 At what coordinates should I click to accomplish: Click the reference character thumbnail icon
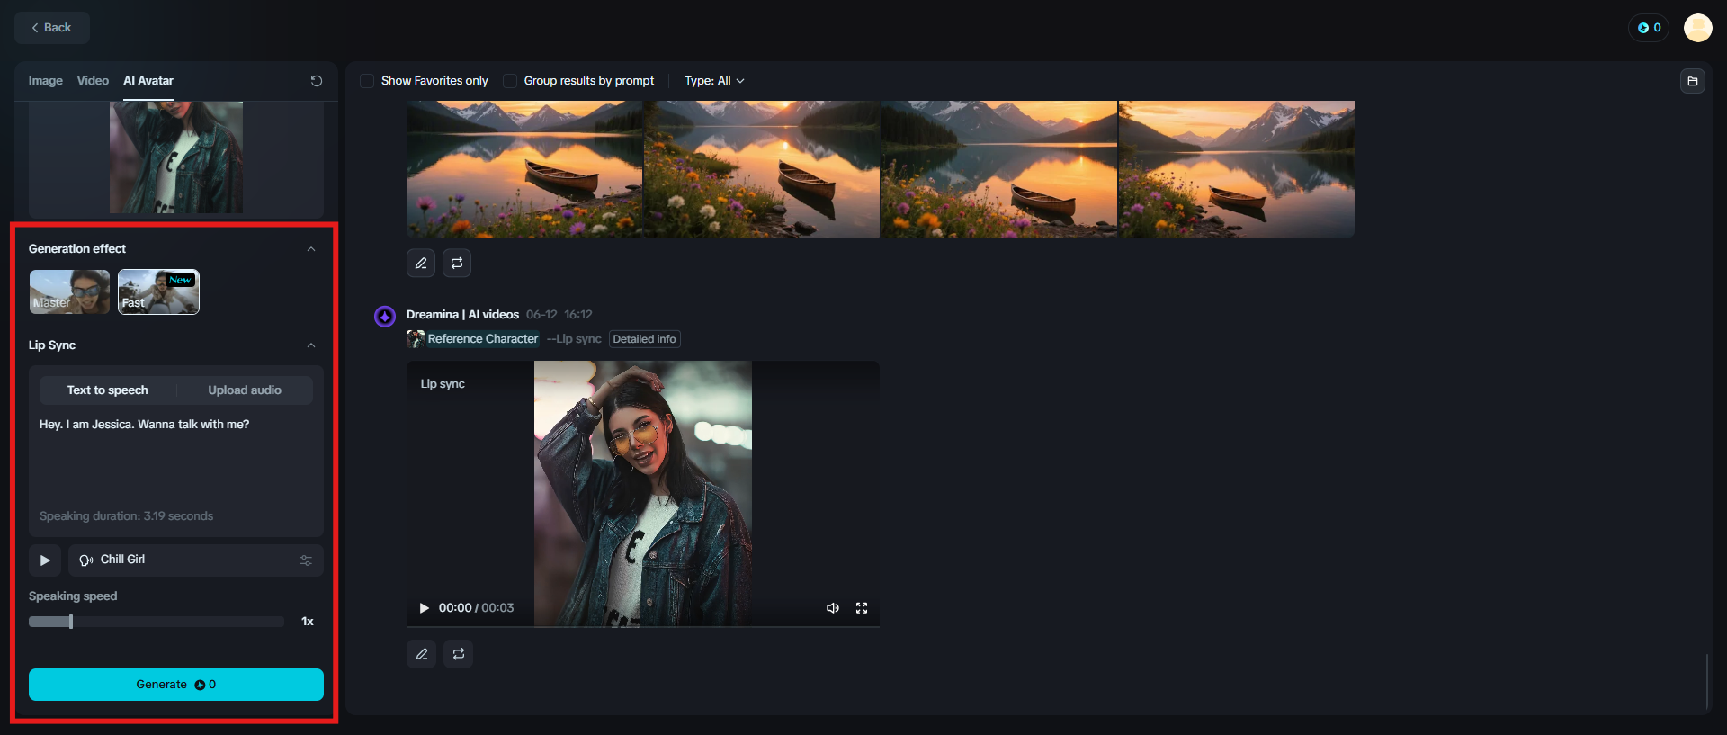click(x=416, y=339)
